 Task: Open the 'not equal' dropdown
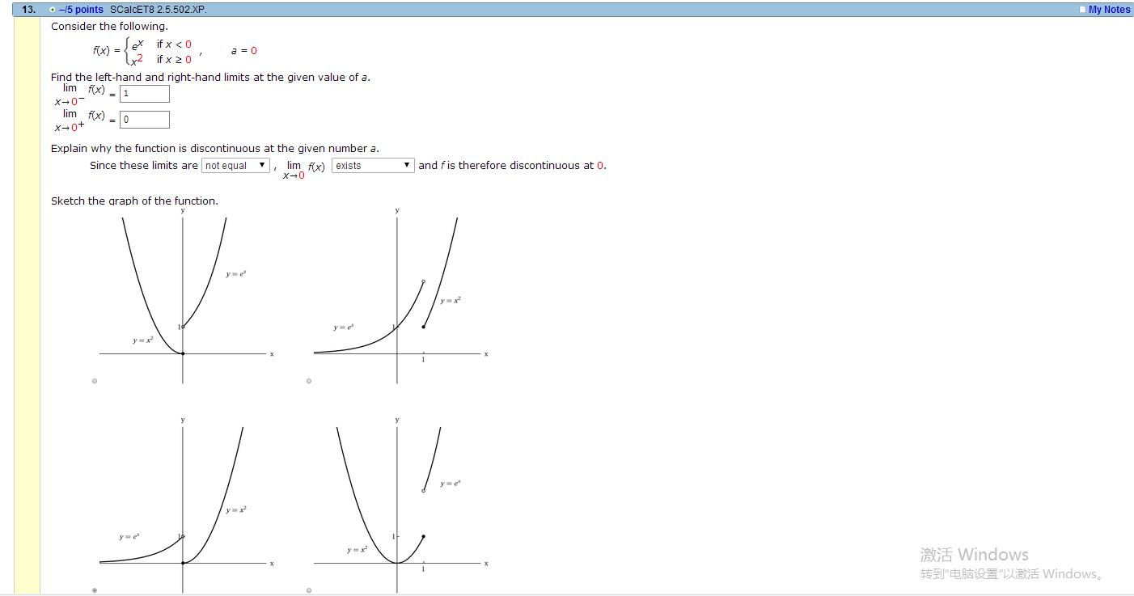point(235,165)
